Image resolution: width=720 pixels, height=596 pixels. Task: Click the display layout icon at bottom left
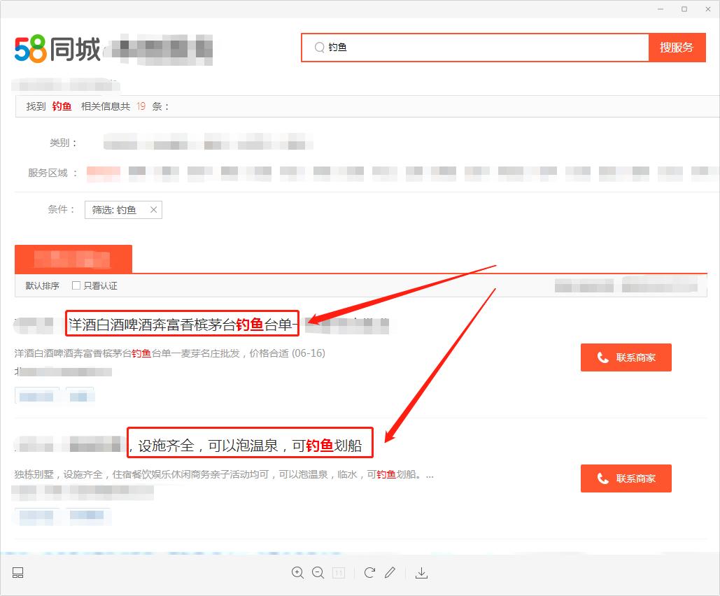[x=17, y=572]
